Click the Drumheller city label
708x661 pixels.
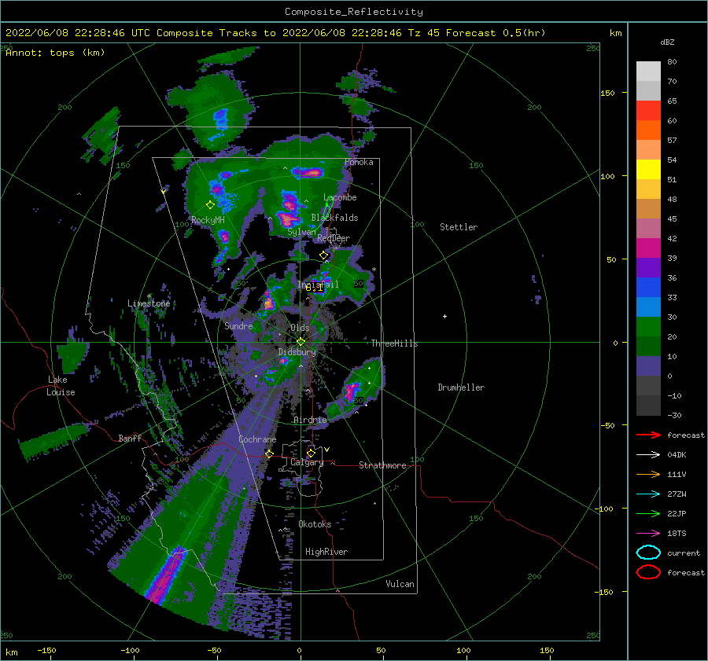point(461,387)
